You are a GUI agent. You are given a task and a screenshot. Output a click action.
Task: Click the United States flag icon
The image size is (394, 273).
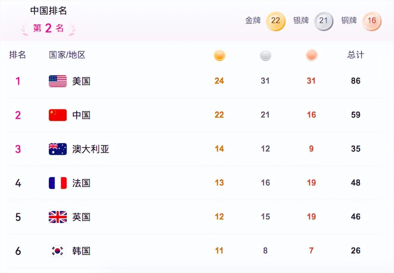click(57, 81)
